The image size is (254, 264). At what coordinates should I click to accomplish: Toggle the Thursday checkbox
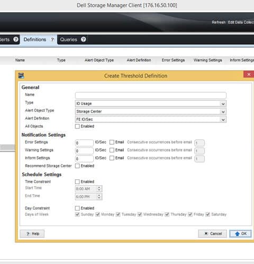point(167,214)
